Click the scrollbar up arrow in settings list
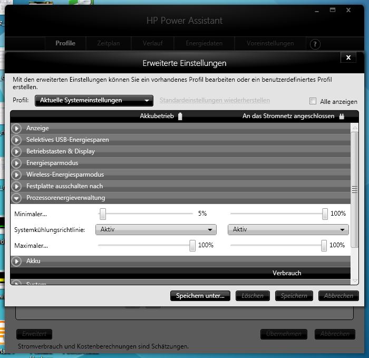369x358 pixels. (x=355, y=128)
